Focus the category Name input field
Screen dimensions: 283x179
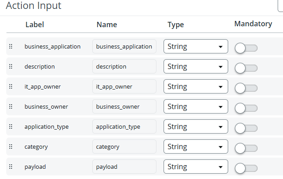pos(124,146)
